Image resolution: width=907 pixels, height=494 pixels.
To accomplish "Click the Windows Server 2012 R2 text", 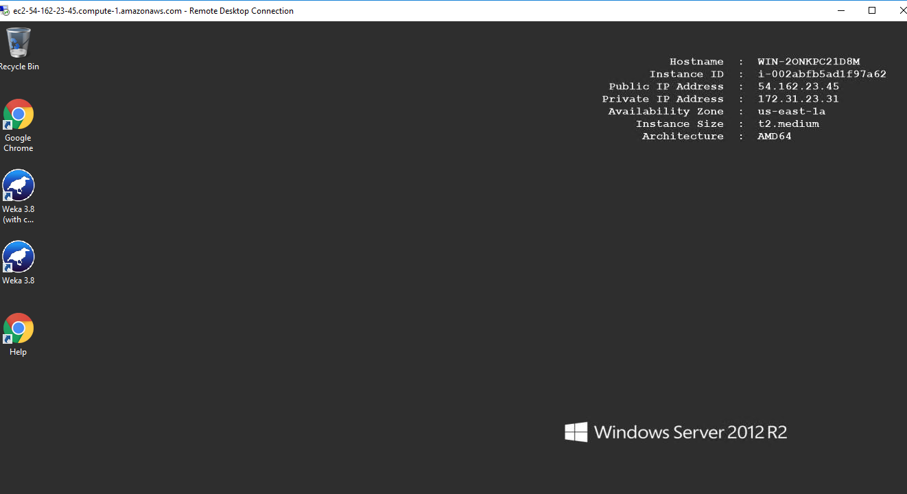I will (690, 432).
